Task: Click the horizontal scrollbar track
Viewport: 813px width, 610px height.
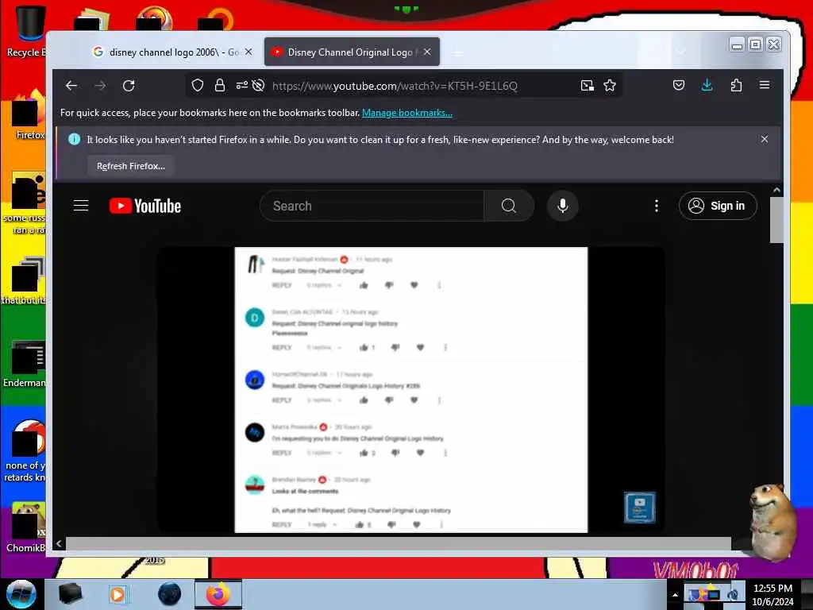Action: 399,543
